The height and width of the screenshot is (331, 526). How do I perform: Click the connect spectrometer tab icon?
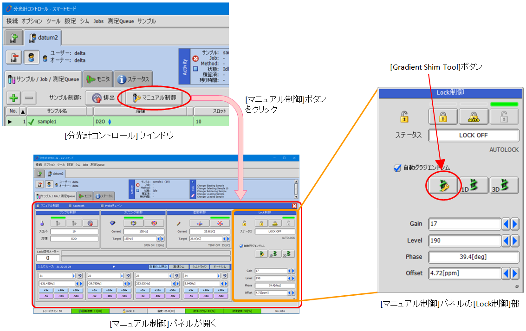coord(14,37)
